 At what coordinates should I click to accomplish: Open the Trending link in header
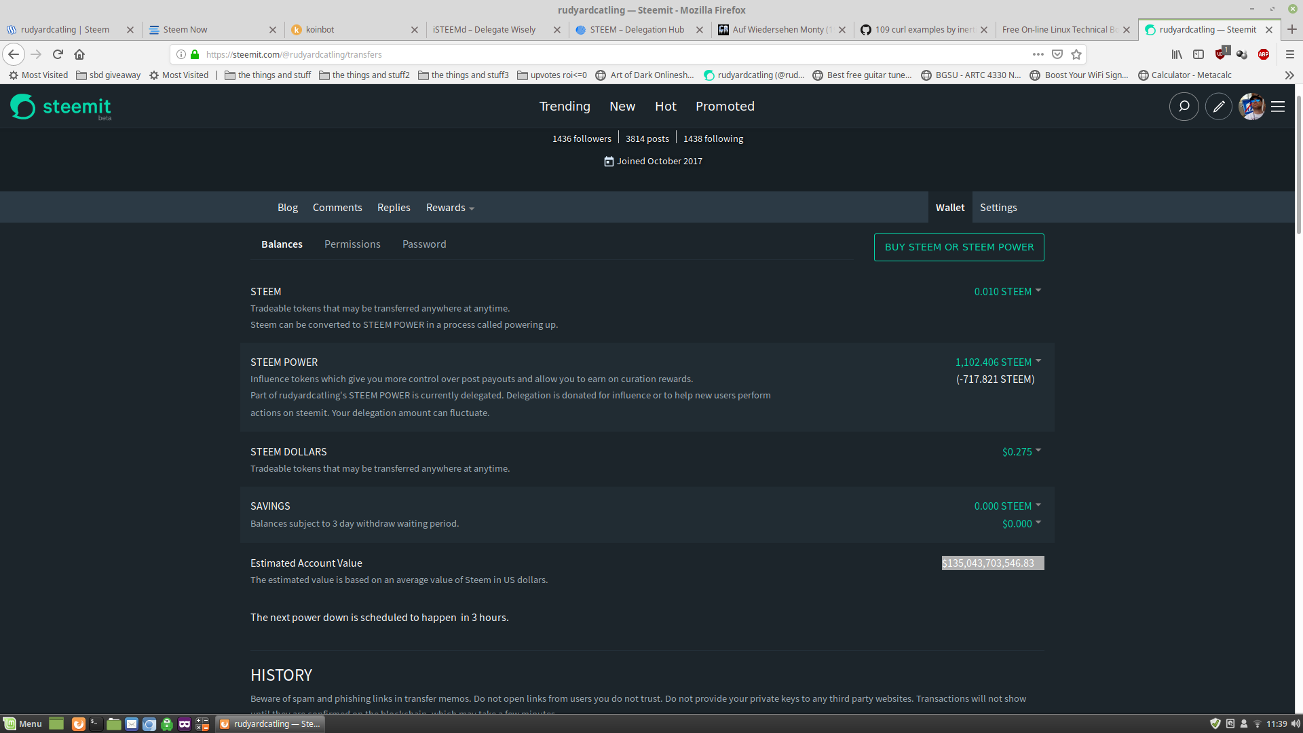(565, 107)
